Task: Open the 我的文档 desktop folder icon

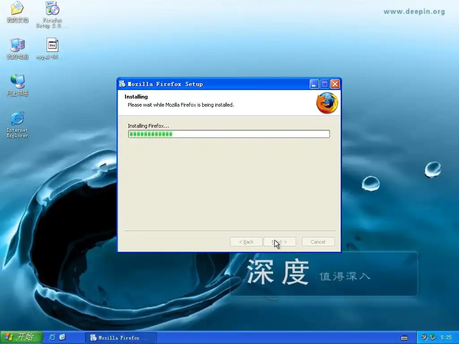Action: coord(17,12)
